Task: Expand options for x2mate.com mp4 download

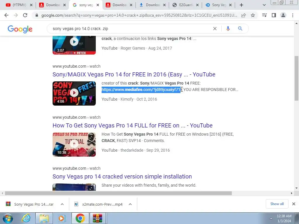Action: click(x=130, y=204)
